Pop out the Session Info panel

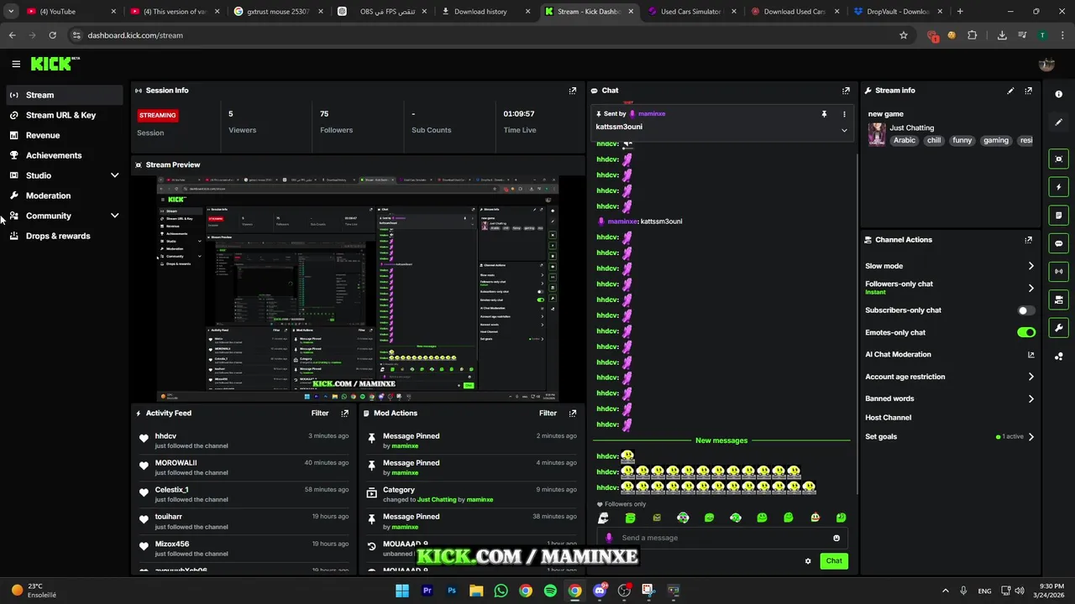(x=573, y=91)
